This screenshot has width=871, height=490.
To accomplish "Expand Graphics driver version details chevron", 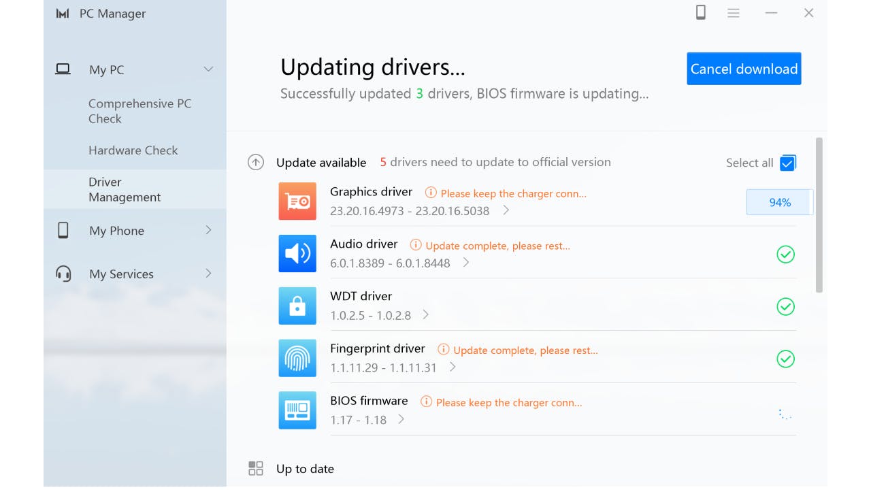I will 506,210.
